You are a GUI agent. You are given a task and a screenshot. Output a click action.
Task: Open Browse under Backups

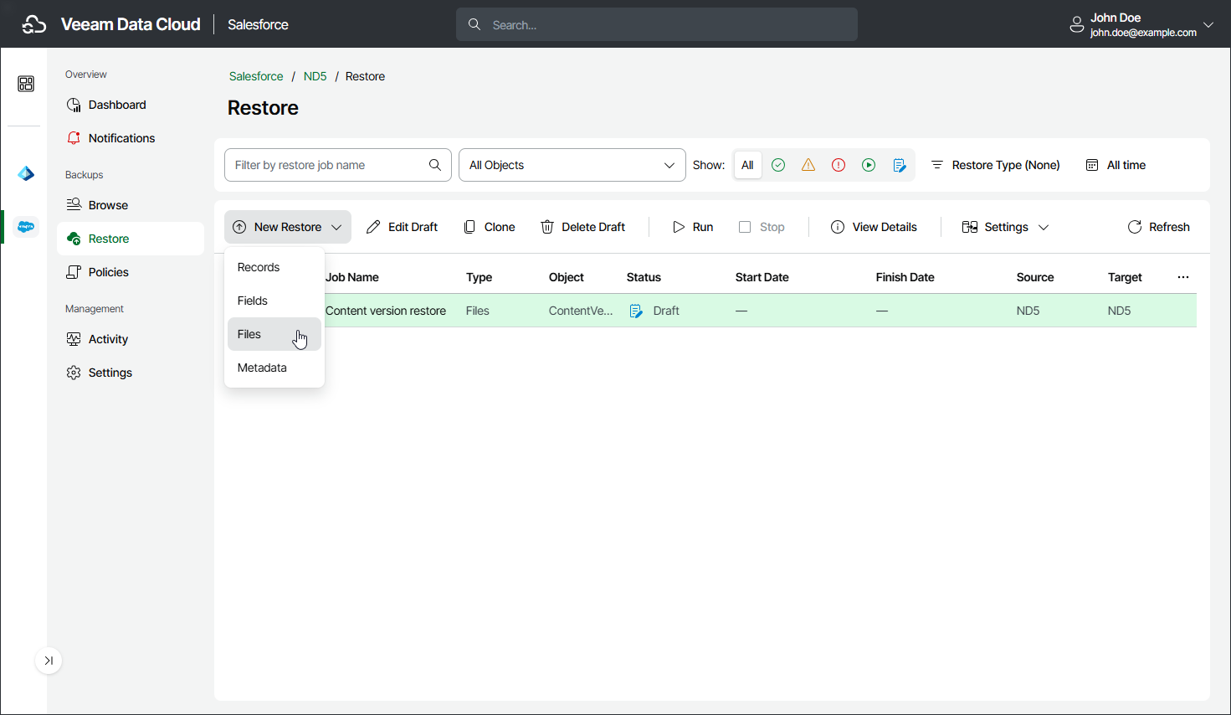131,205
